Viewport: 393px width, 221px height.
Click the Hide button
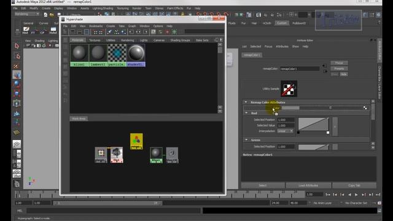click(343, 74)
